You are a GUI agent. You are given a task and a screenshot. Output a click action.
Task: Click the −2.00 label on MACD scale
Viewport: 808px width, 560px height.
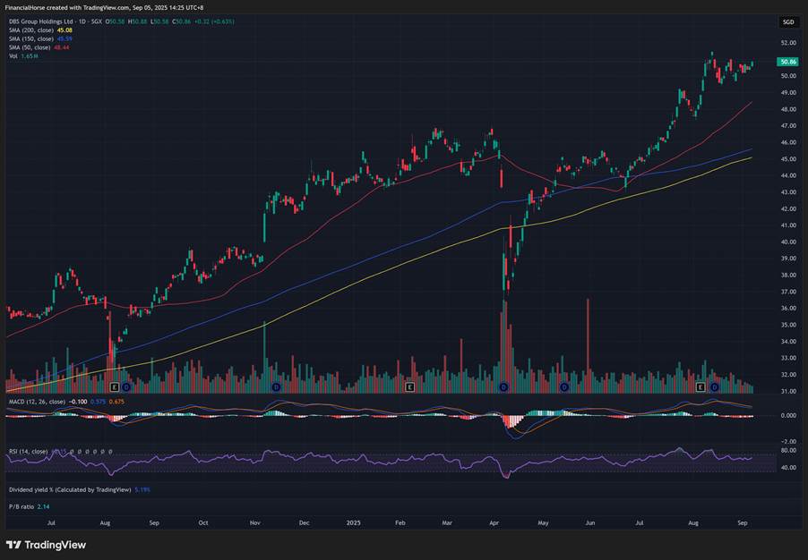pyautogui.click(x=788, y=442)
